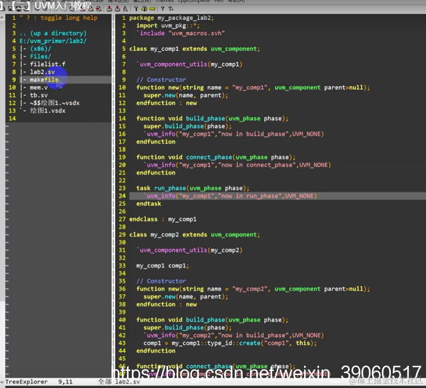Open Help via the question mark icon
Viewport: 426px width, 388px height.
162,9
